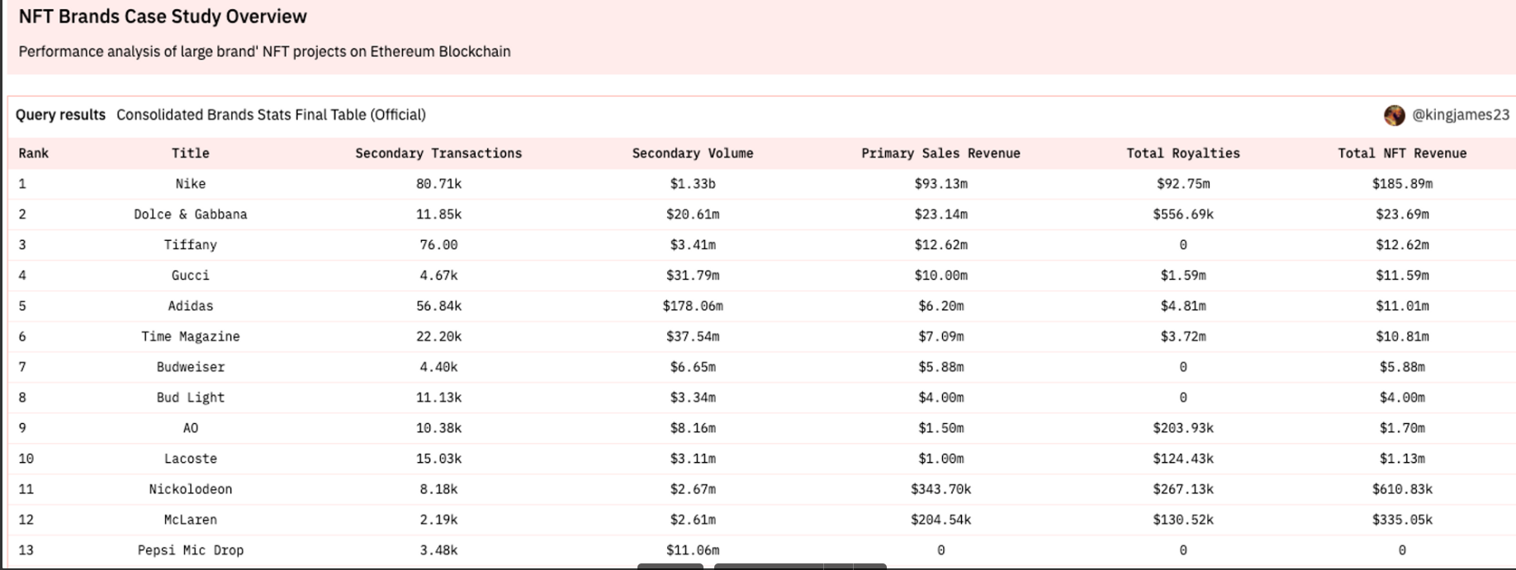Click Tiffany's $3.41m secondary volume
Viewport: 1516px width, 570px height.
[x=693, y=245]
